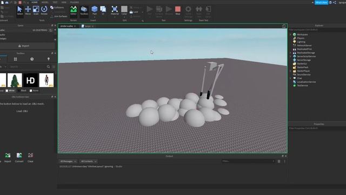Click the Filter workspace input field
Screen dimensions: 346x195
click(317, 30)
